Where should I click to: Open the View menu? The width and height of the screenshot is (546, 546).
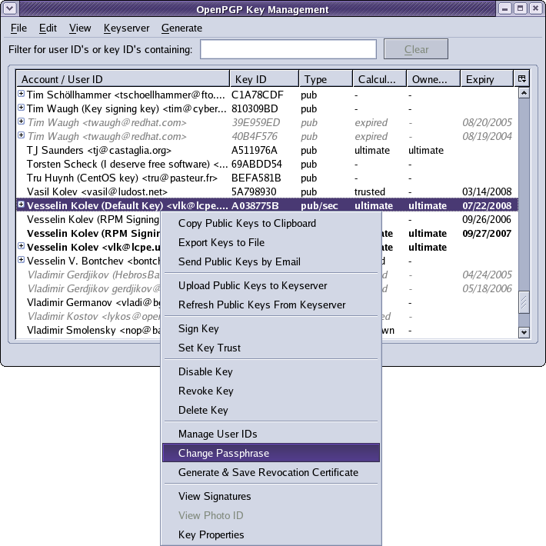point(80,28)
